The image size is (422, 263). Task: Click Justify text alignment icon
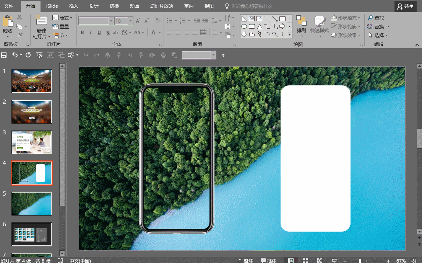tap(195, 33)
